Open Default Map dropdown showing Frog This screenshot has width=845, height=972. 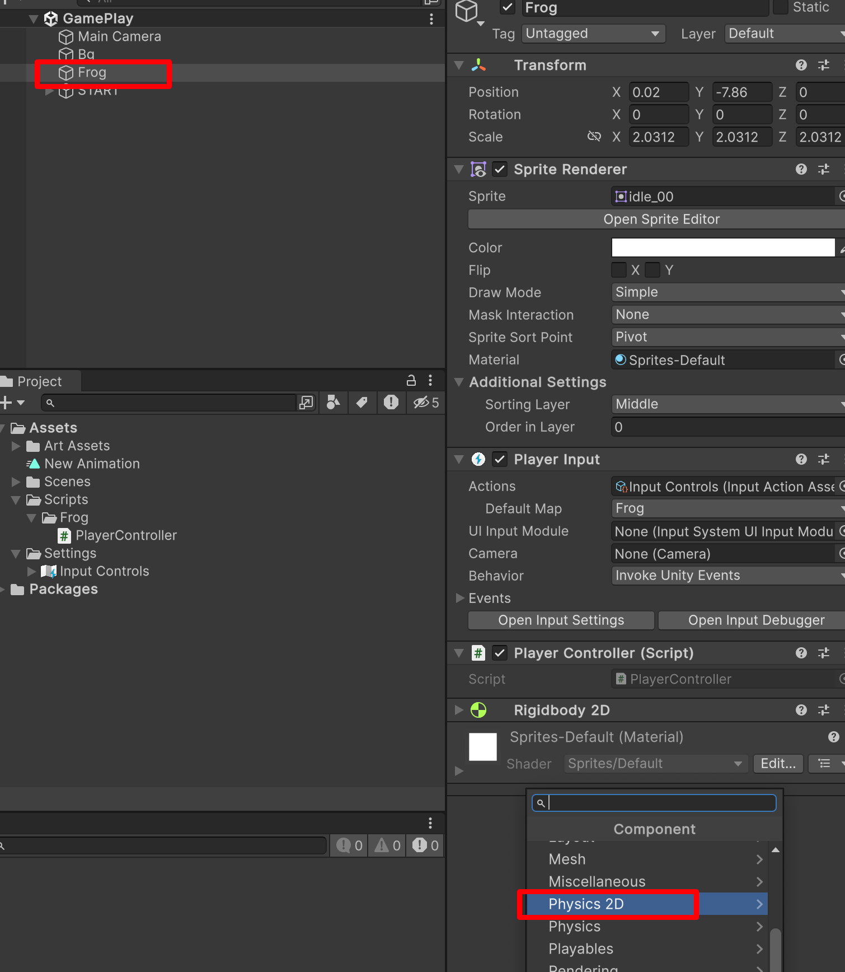pos(729,508)
